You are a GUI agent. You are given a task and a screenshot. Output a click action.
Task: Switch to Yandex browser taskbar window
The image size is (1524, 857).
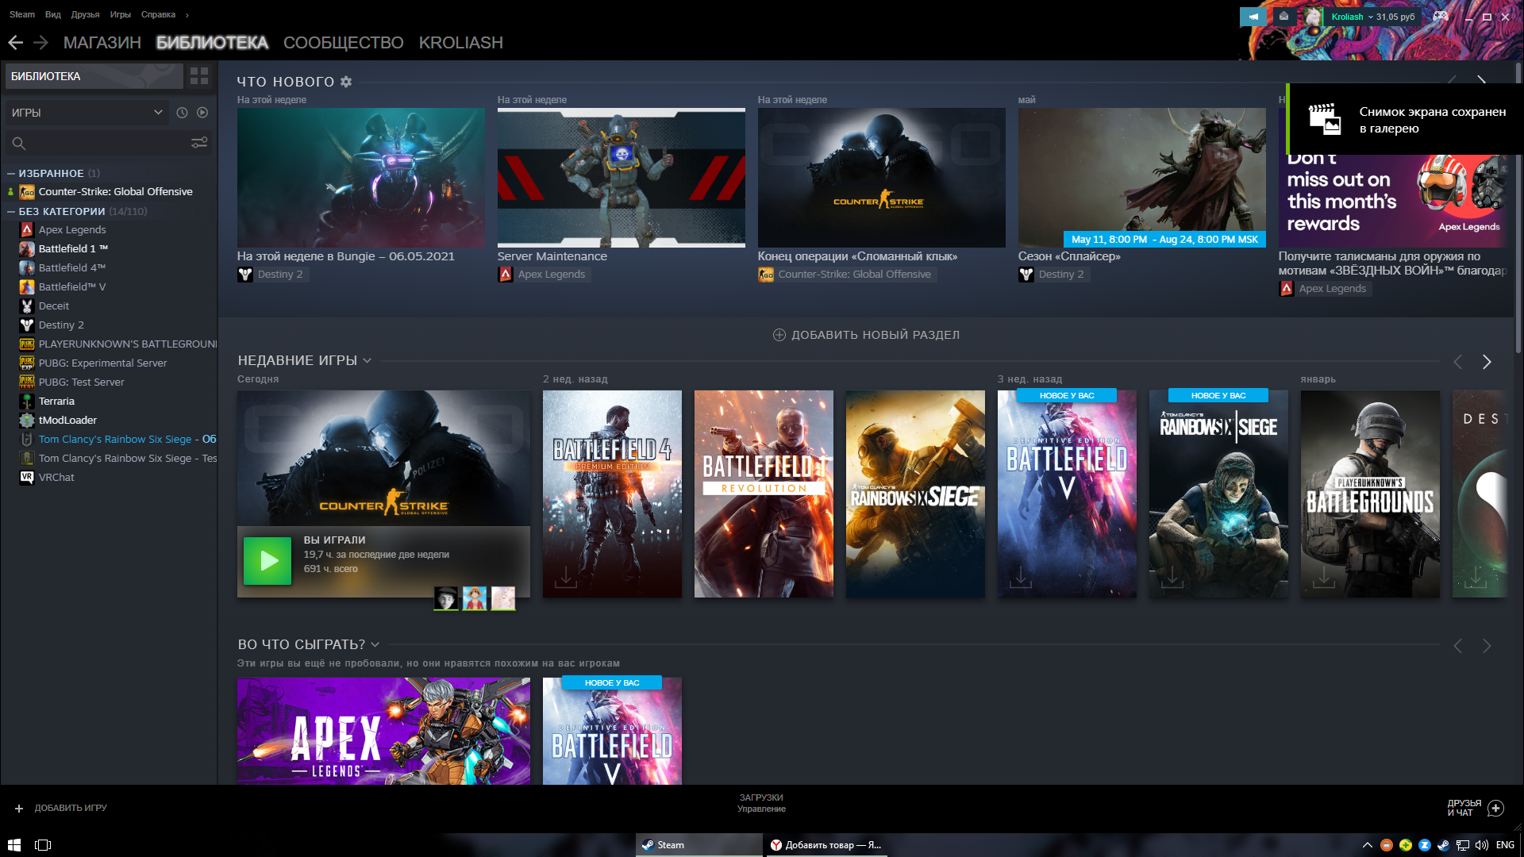(825, 845)
